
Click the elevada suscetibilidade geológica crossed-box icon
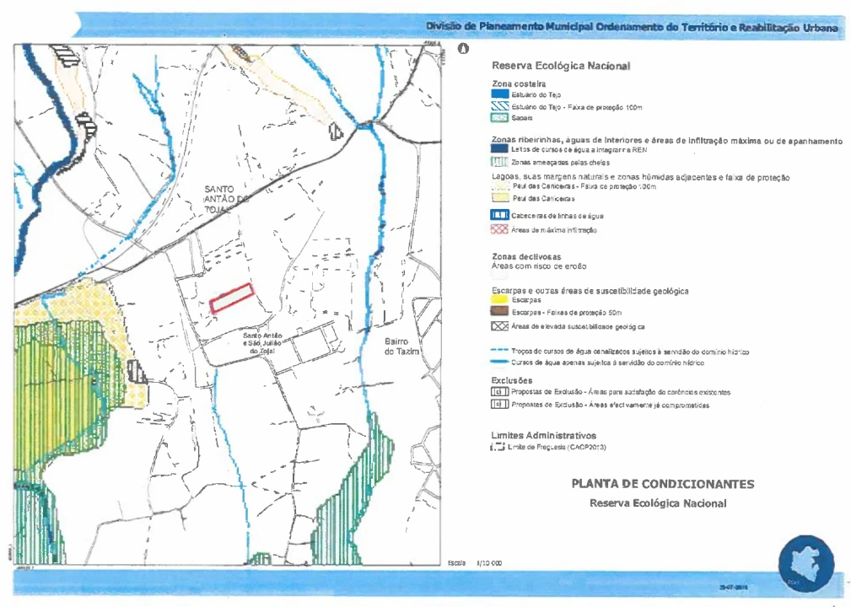pos(499,325)
